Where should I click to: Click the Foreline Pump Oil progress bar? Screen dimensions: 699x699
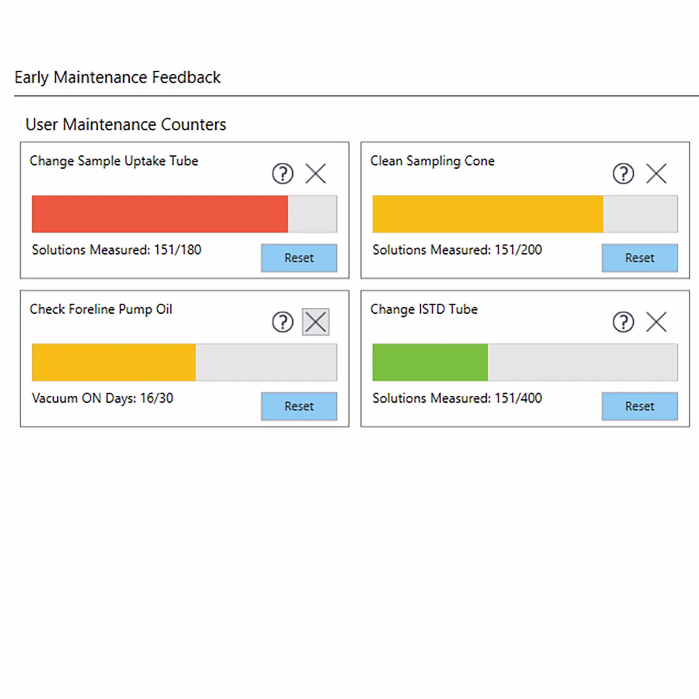click(114, 362)
